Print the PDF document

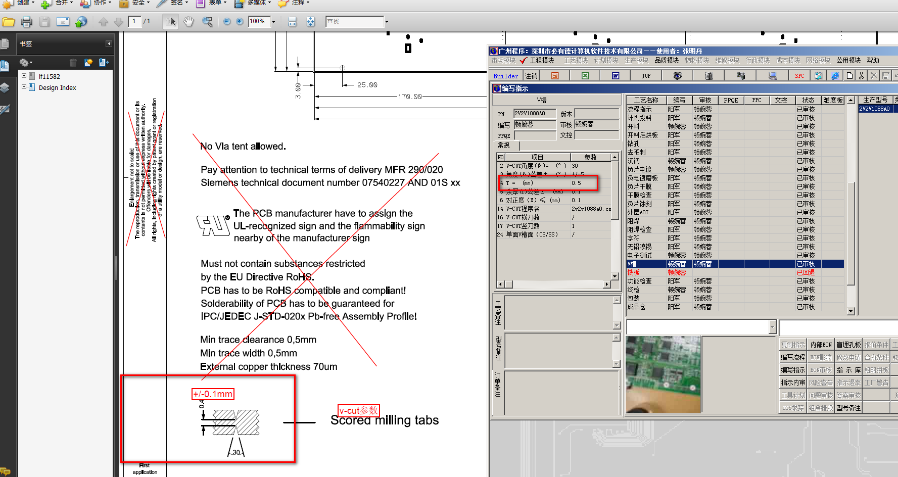27,22
